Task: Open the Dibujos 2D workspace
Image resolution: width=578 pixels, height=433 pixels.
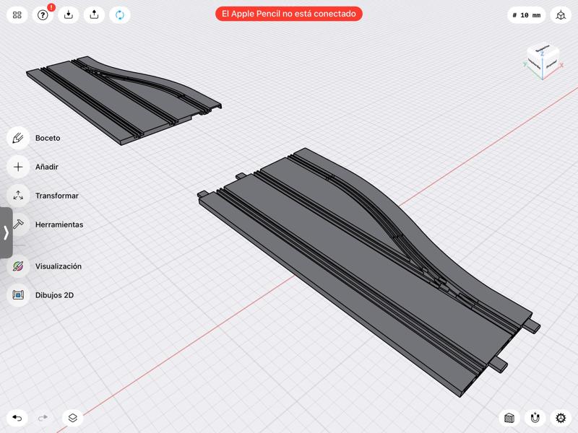Action: click(x=40, y=294)
